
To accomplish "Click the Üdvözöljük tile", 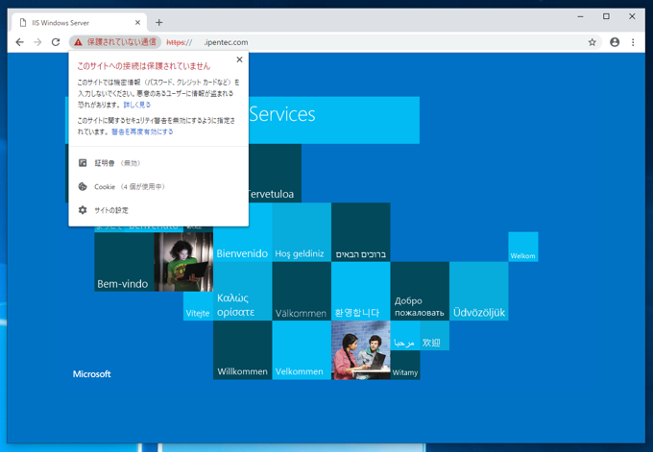I will (479, 292).
